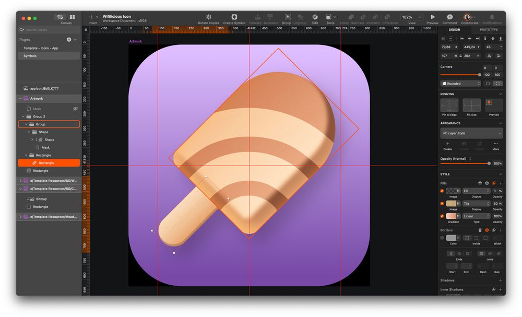This screenshot has width=522, height=317.
Task: Expand the nested Shape layer
Action: pos(32,140)
